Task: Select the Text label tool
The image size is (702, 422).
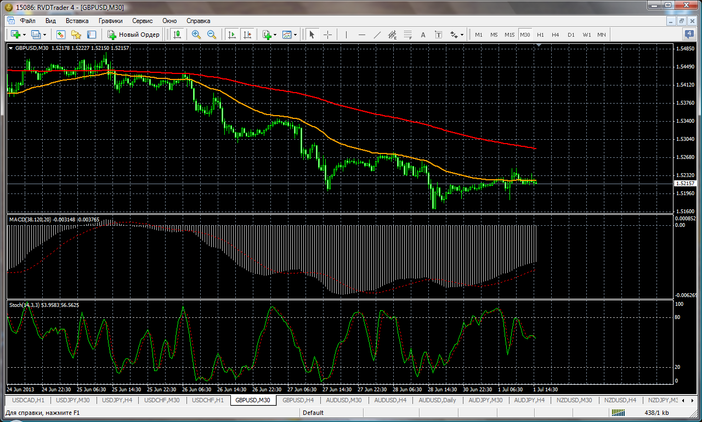Action: [x=423, y=35]
